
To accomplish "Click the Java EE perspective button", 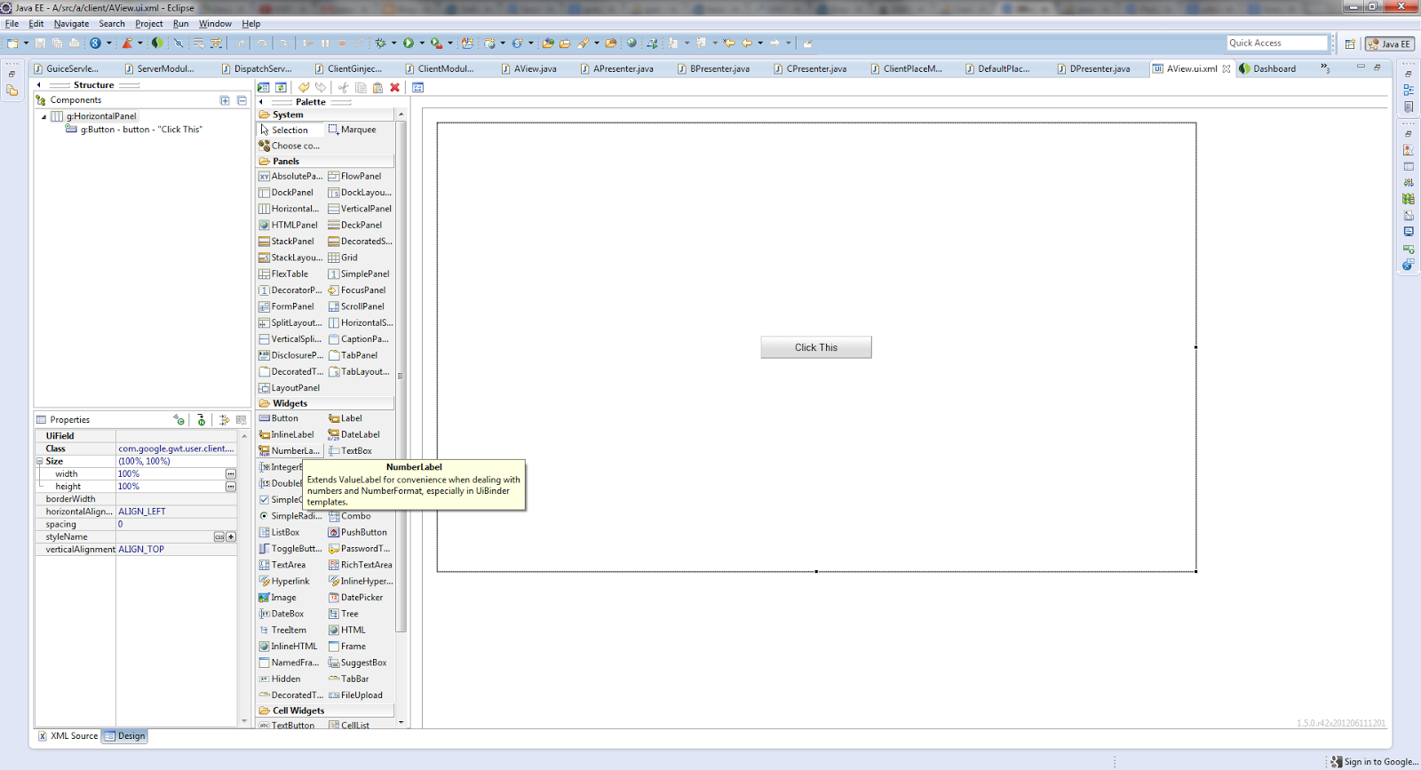I will point(1390,44).
